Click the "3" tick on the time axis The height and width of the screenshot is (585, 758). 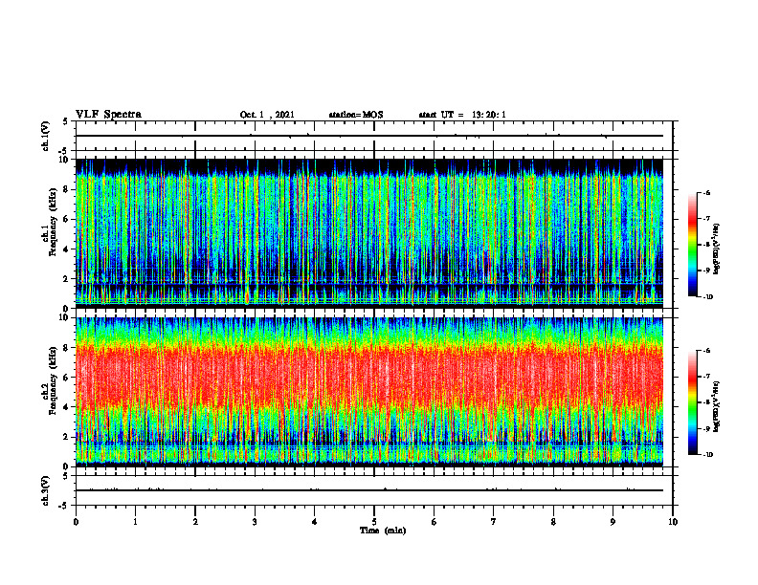[255, 522]
